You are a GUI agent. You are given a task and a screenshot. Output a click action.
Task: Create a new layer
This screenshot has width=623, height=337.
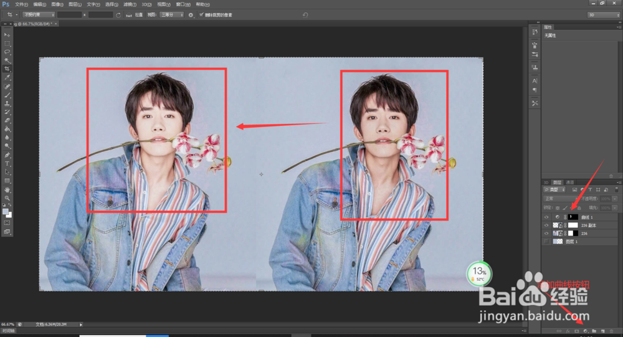coord(602,331)
